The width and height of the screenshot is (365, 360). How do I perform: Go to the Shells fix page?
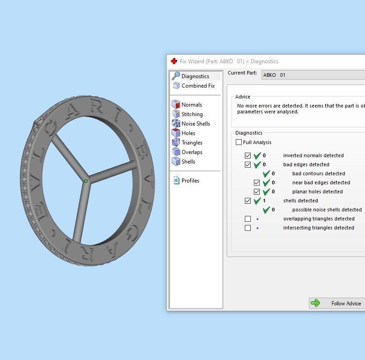(188, 162)
